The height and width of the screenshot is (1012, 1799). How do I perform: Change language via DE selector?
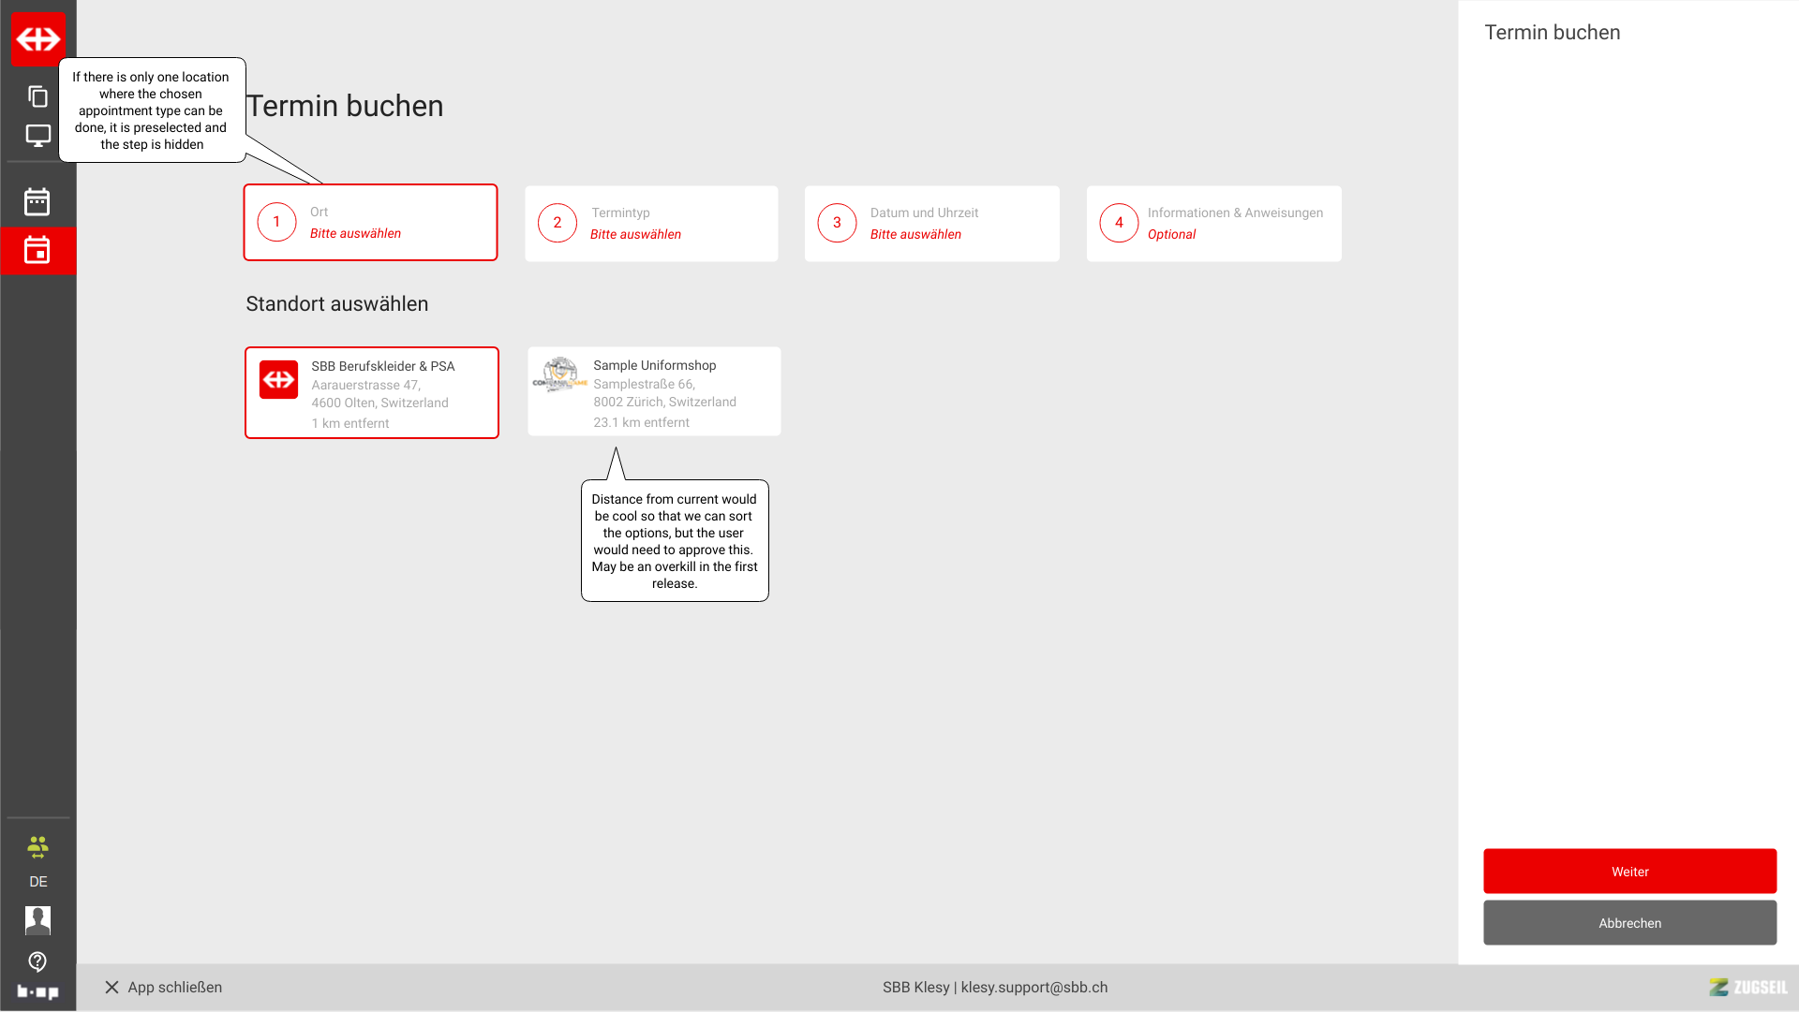(x=37, y=882)
